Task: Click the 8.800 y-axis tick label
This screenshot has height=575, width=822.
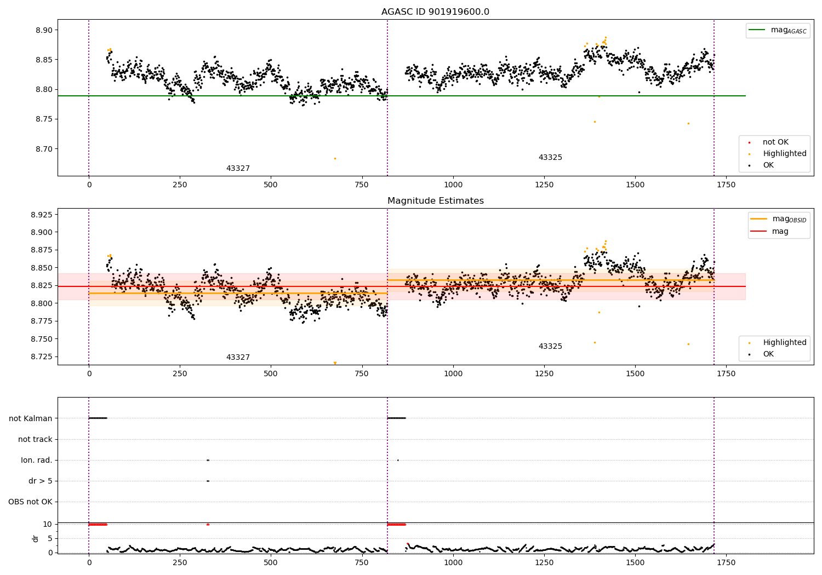Action: click(x=42, y=303)
